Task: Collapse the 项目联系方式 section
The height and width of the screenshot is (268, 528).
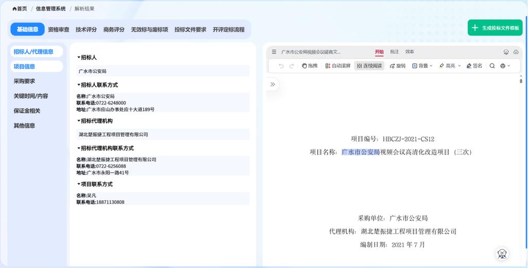Action: click(x=79, y=184)
